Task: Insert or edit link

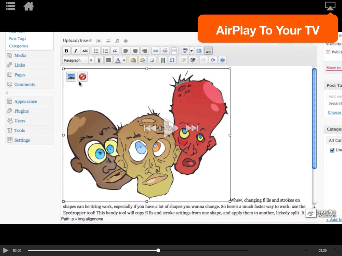Action: (x=156, y=51)
